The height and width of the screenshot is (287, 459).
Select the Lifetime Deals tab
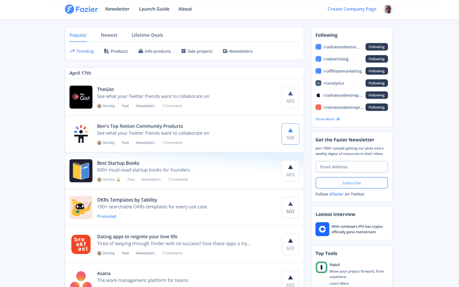pyautogui.click(x=147, y=35)
